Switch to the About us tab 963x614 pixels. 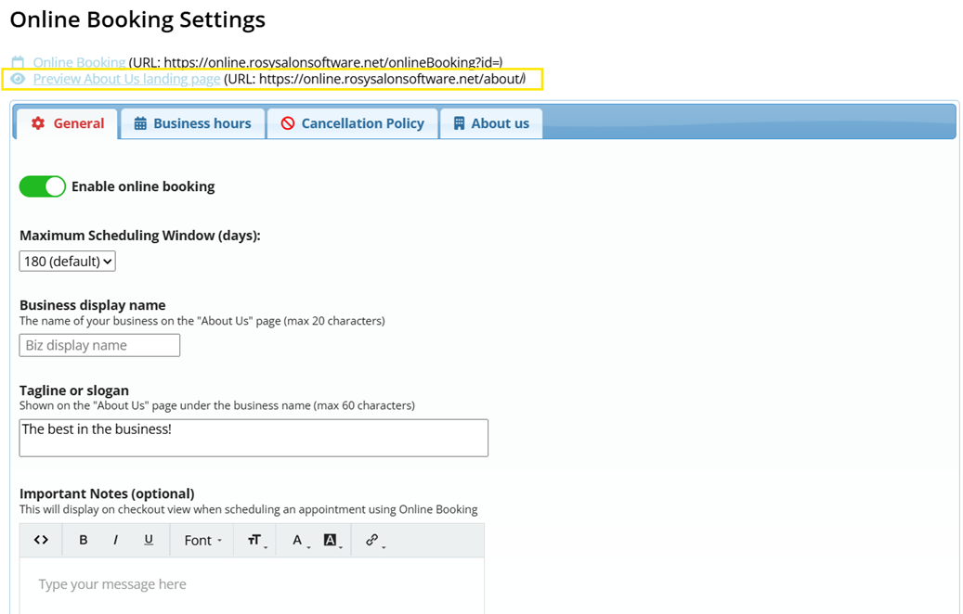point(491,123)
